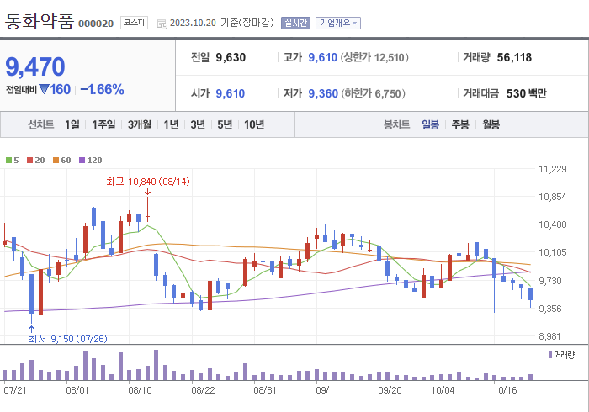Image resolution: width=589 pixels, height=412 pixels.
Task: Select the 1년 line chart tab
Action: coord(171,124)
